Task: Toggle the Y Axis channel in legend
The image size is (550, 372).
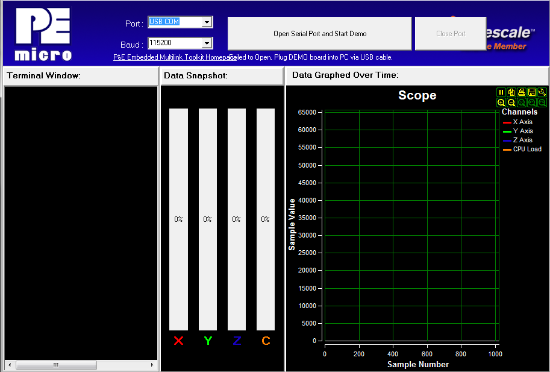Action: click(x=522, y=131)
